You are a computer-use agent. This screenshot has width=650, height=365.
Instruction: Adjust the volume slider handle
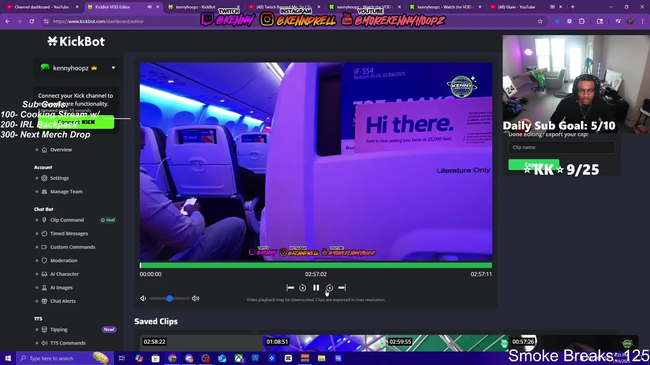169,298
